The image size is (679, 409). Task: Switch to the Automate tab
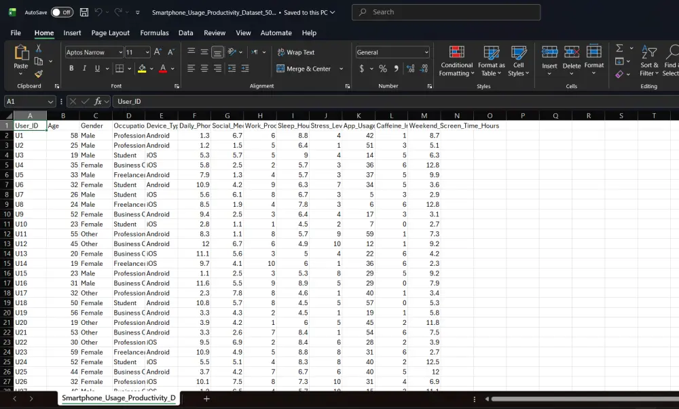(x=276, y=33)
